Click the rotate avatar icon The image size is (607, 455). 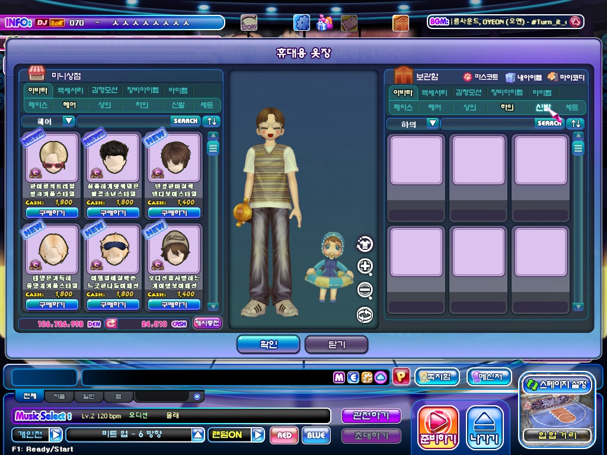click(365, 314)
